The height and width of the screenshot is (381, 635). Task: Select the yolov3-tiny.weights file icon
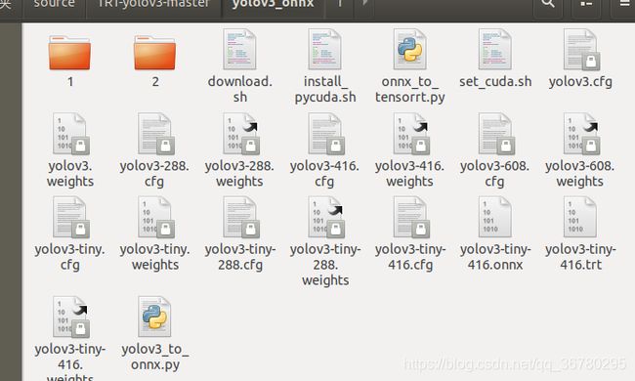point(156,218)
